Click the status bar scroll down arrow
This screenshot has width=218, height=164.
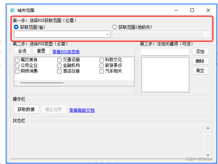point(208,155)
